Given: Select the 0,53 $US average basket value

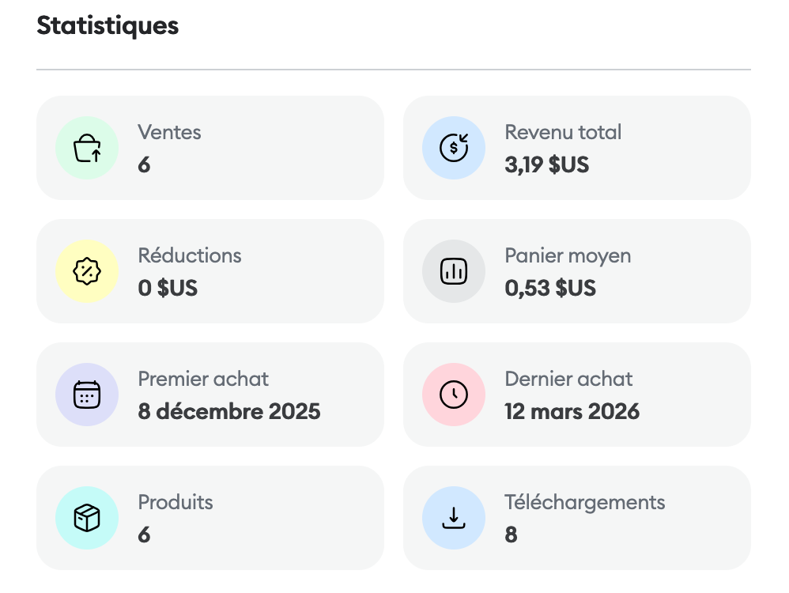Looking at the screenshot, I should pyautogui.click(x=550, y=288).
